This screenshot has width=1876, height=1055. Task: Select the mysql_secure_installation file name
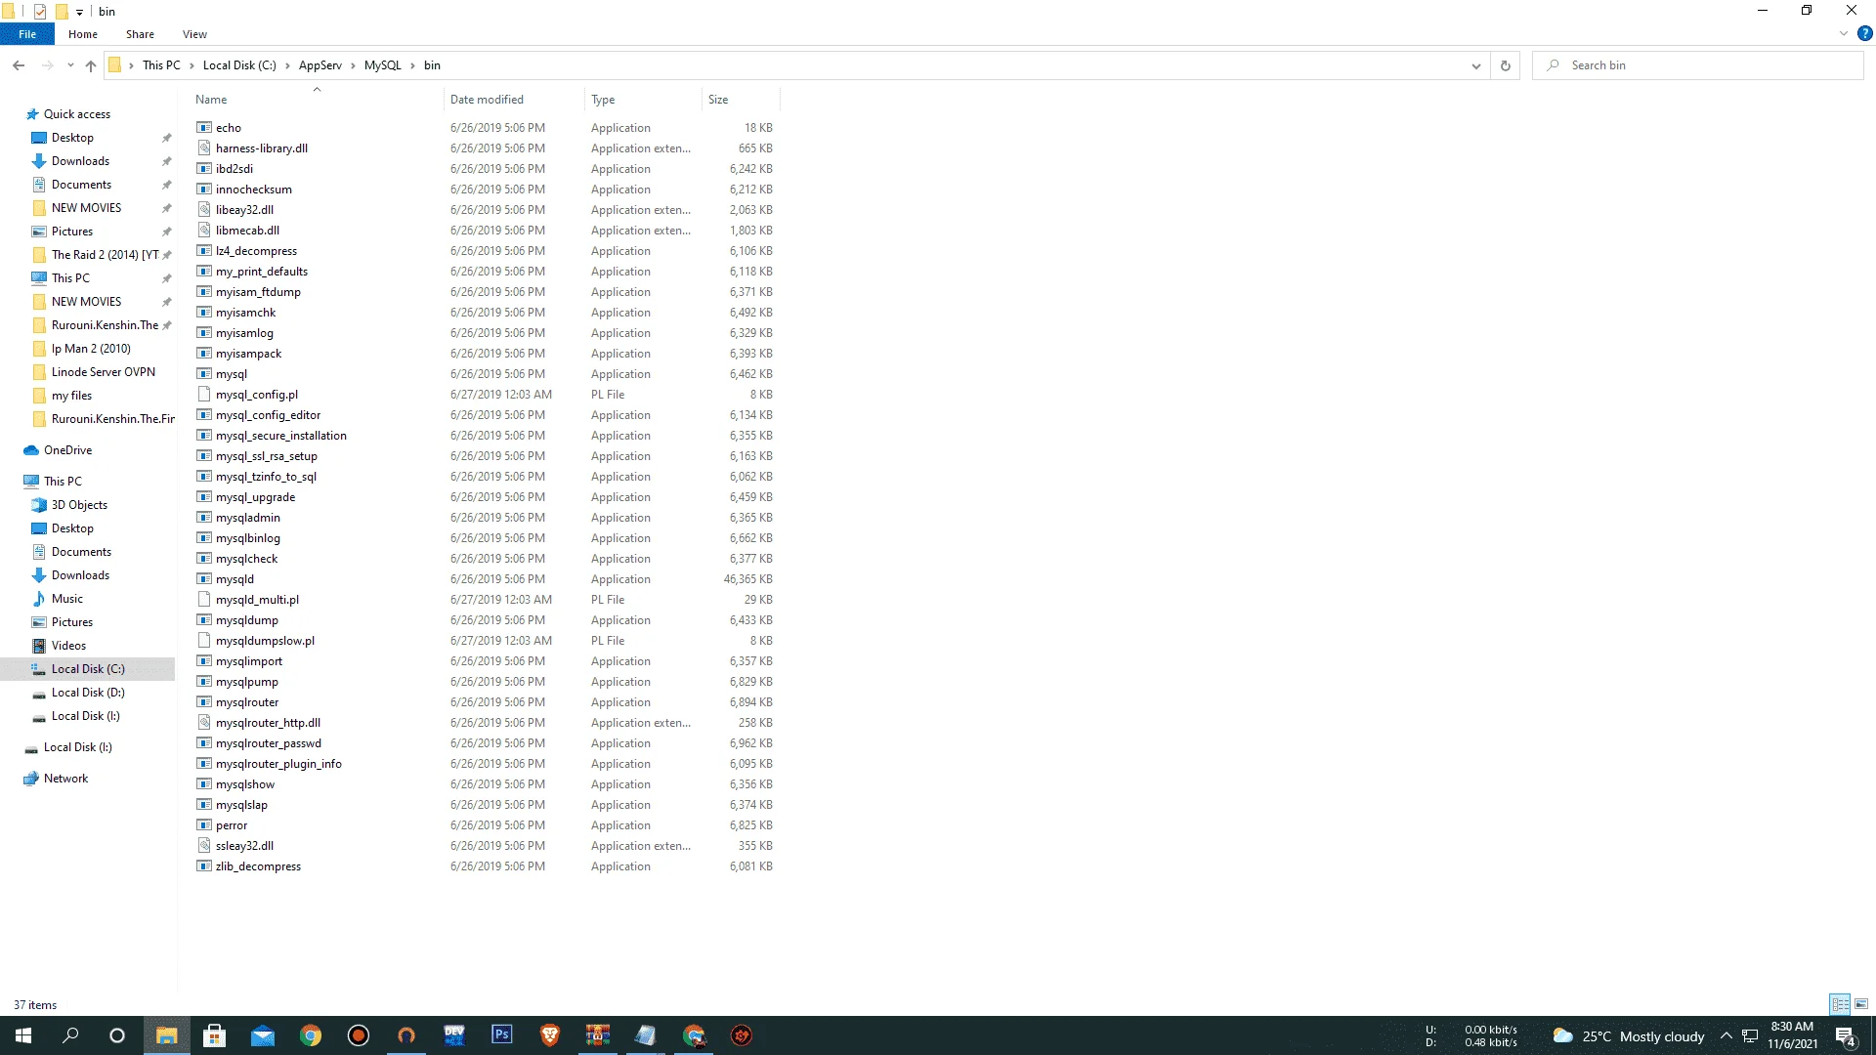(x=281, y=436)
